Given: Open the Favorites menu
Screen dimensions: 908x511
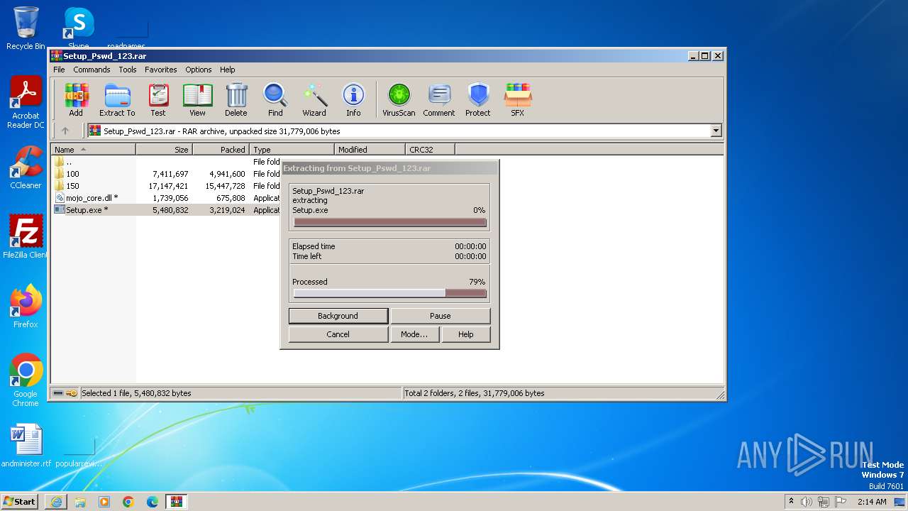Looking at the screenshot, I should click(161, 70).
